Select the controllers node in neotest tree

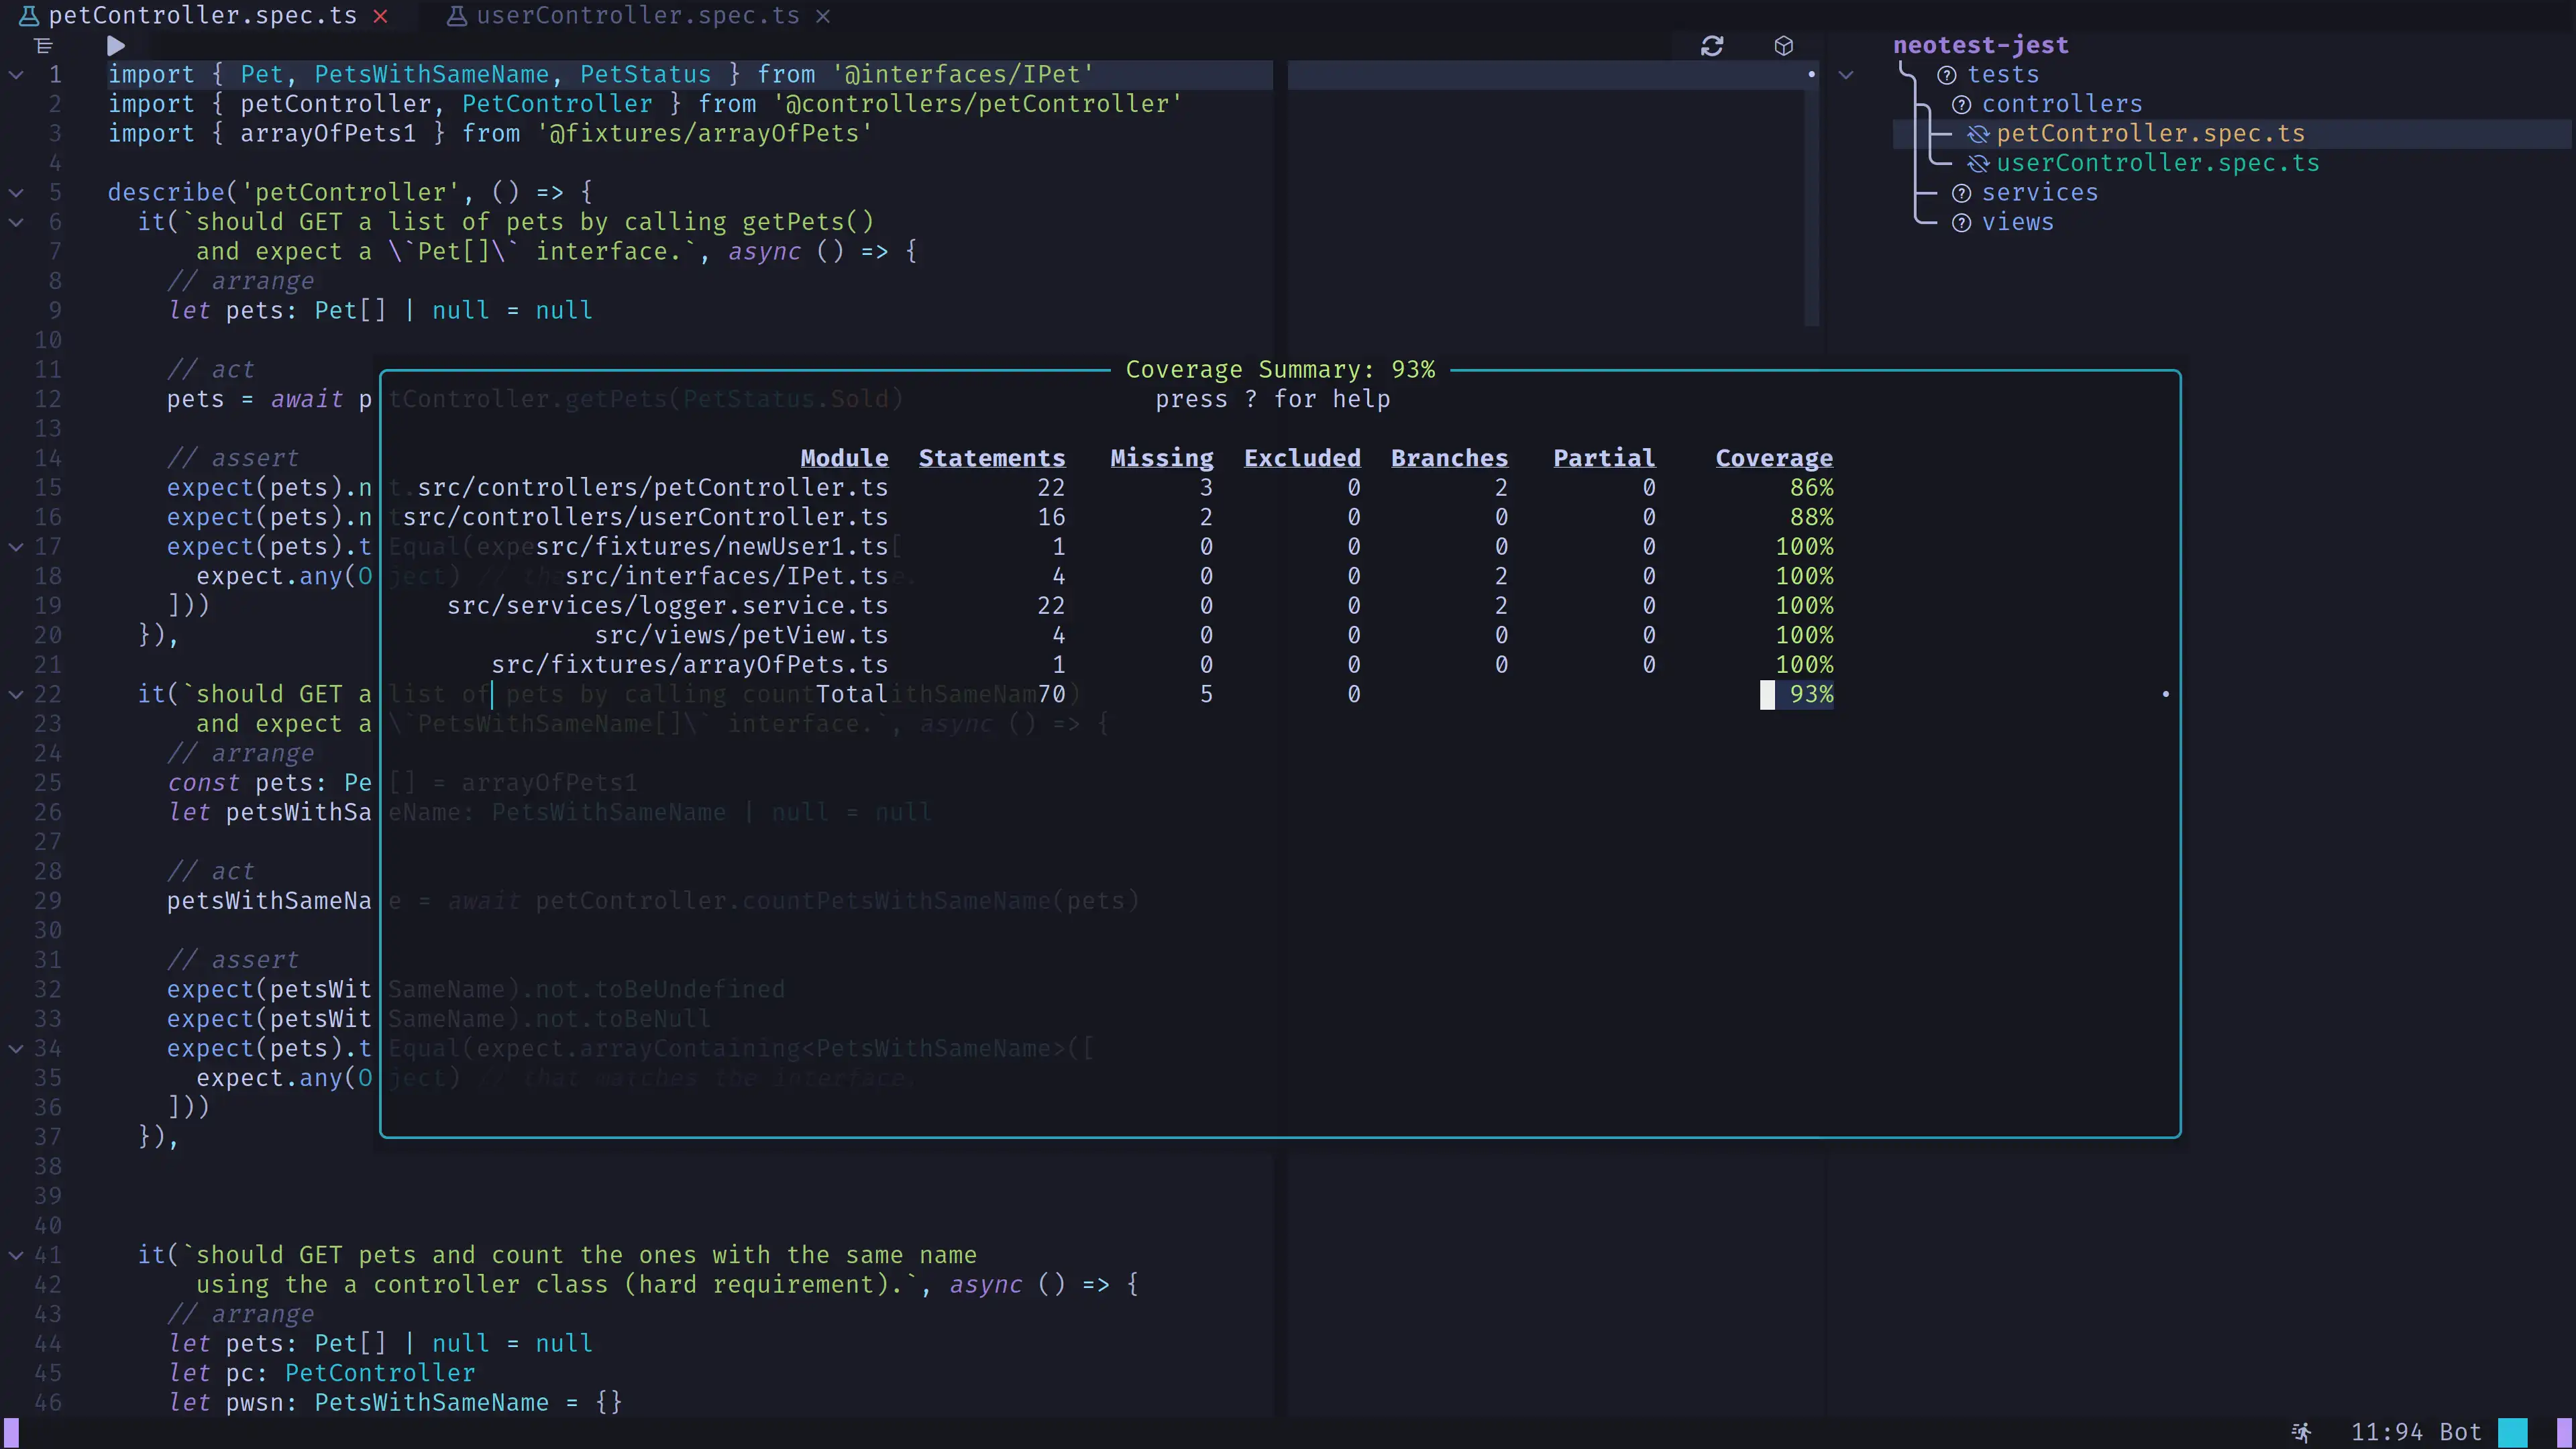click(x=2062, y=104)
